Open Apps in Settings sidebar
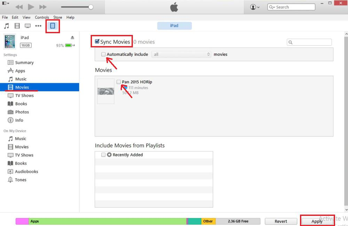 [x=20, y=71]
